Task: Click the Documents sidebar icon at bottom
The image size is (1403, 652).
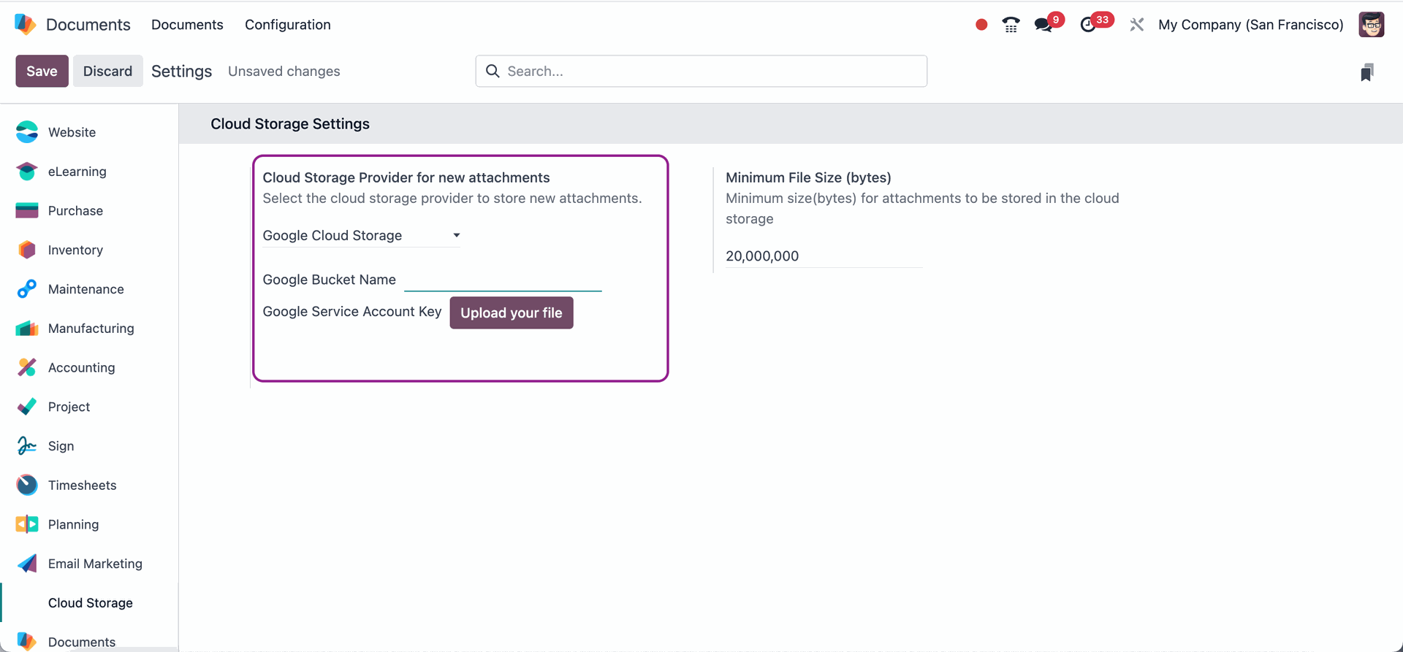Action: point(27,641)
